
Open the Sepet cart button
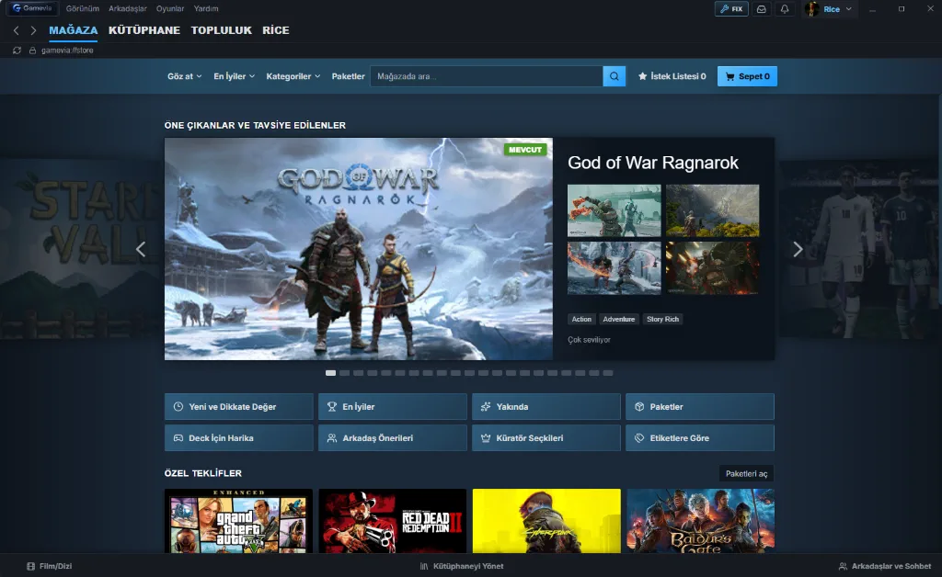click(747, 76)
